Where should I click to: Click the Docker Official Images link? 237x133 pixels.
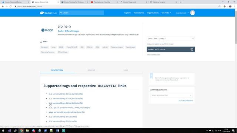point(68,31)
